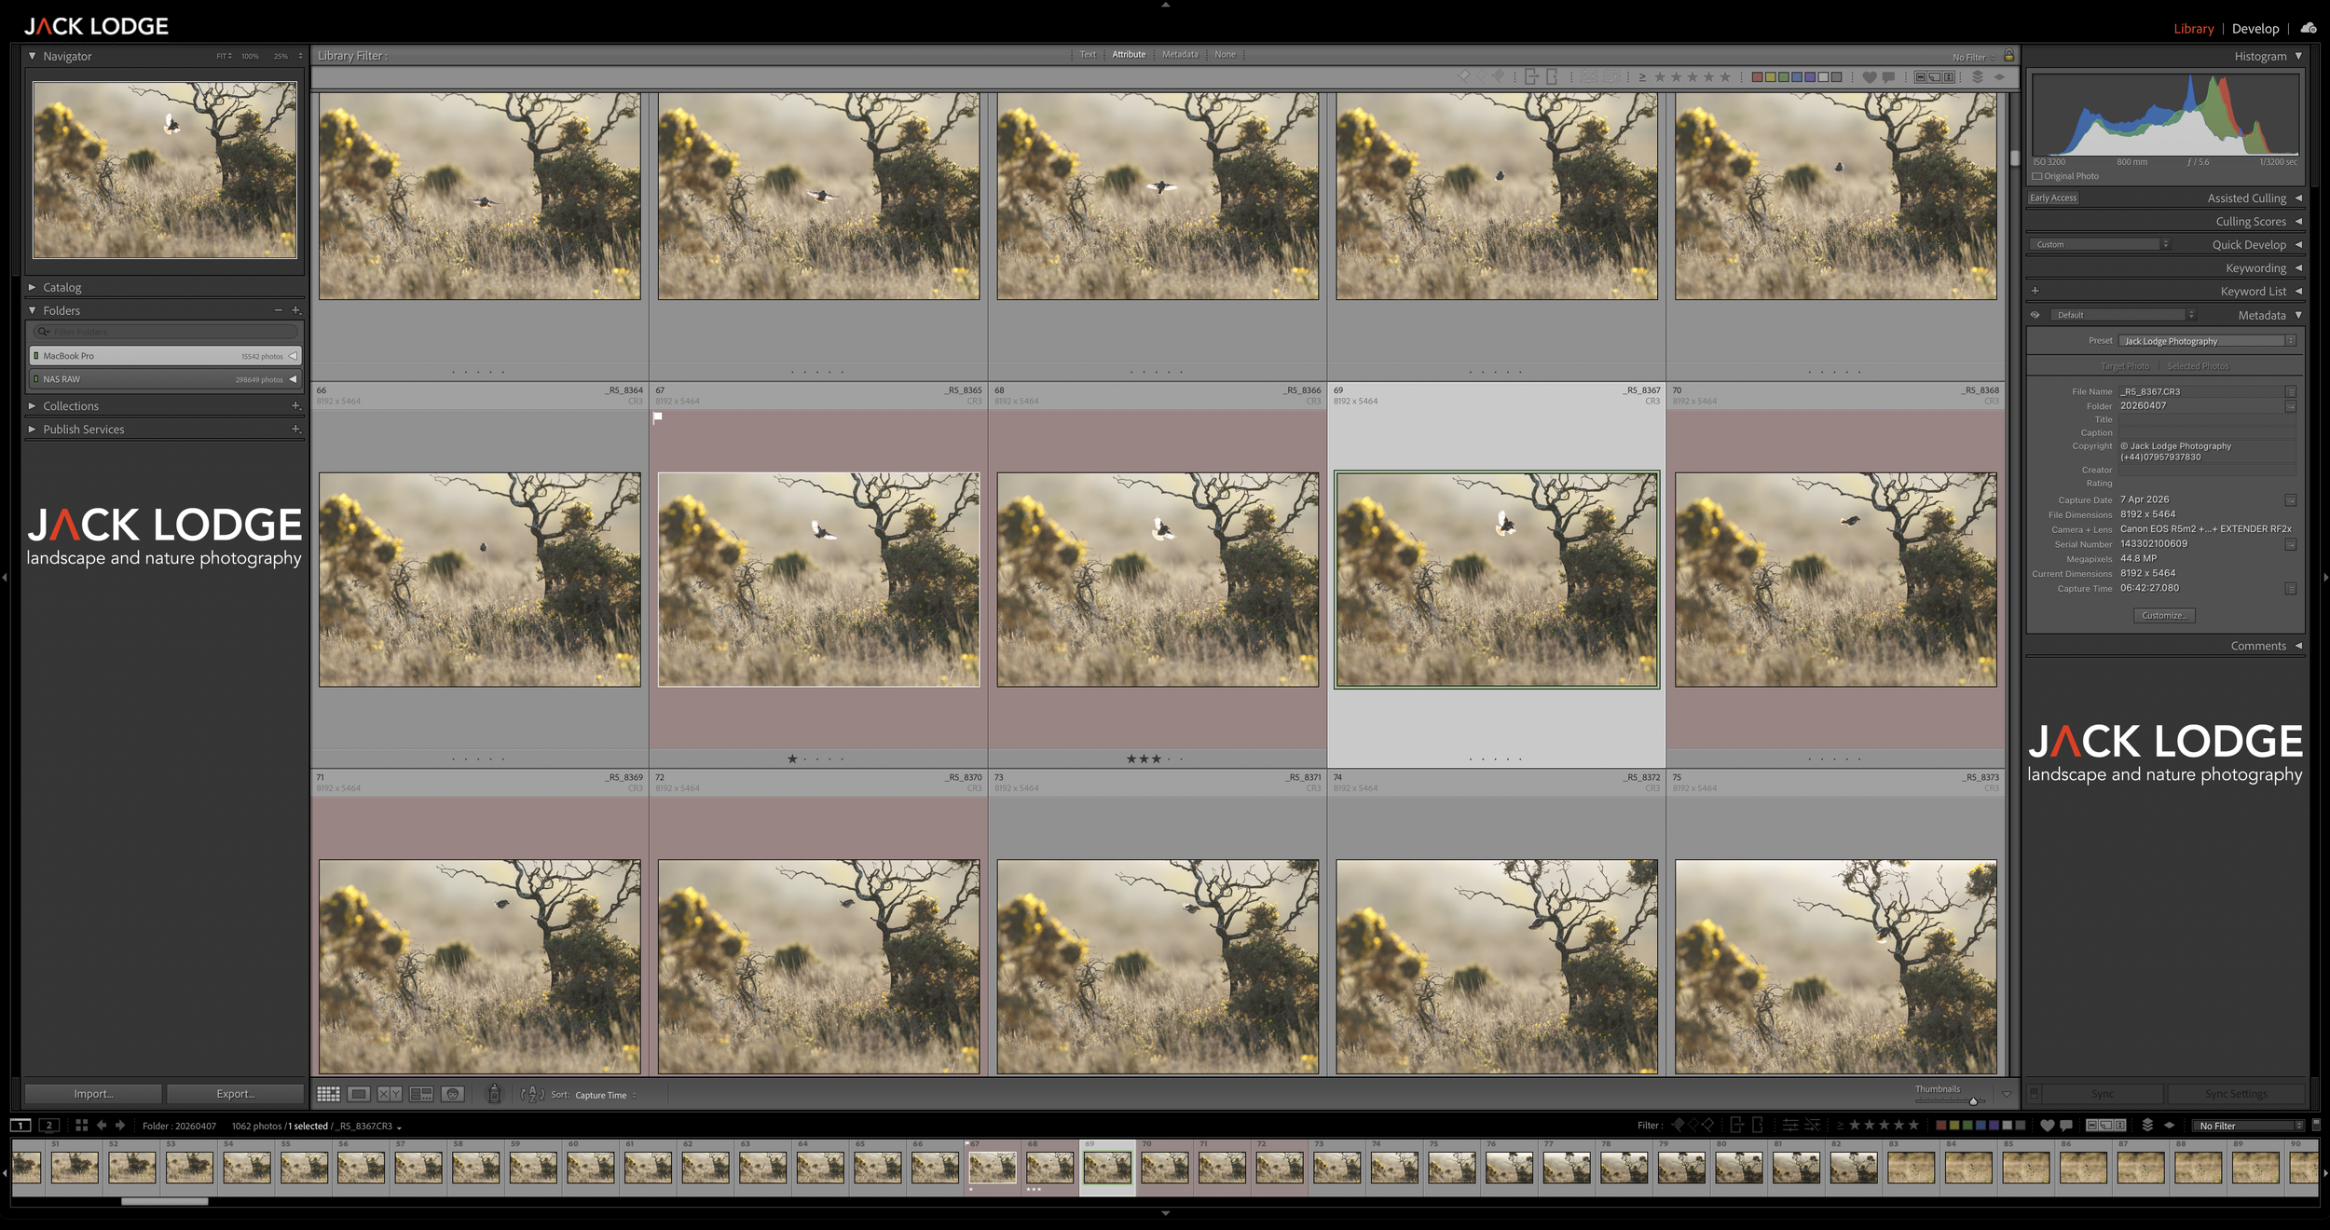The width and height of the screenshot is (2330, 1230).
Task: Activate the Painter spray-can tool
Action: coord(494,1092)
